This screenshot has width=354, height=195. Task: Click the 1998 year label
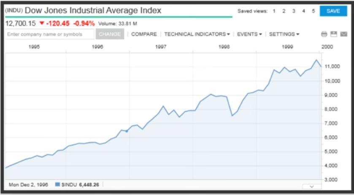tap(224, 47)
